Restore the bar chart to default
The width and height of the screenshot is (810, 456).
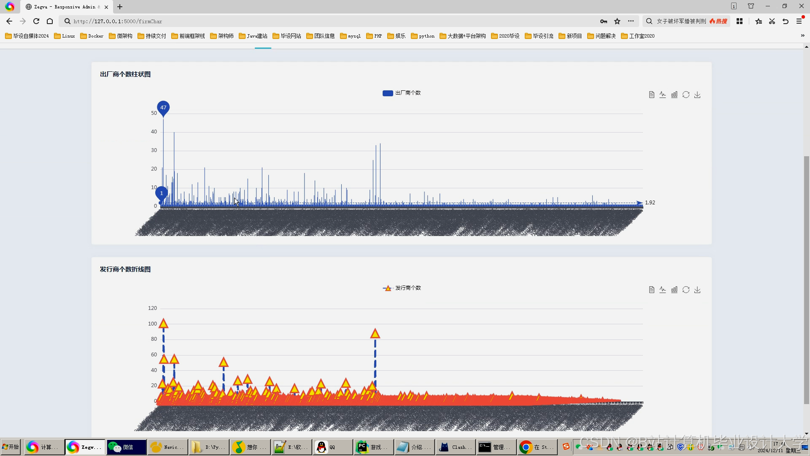pos(686,95)
